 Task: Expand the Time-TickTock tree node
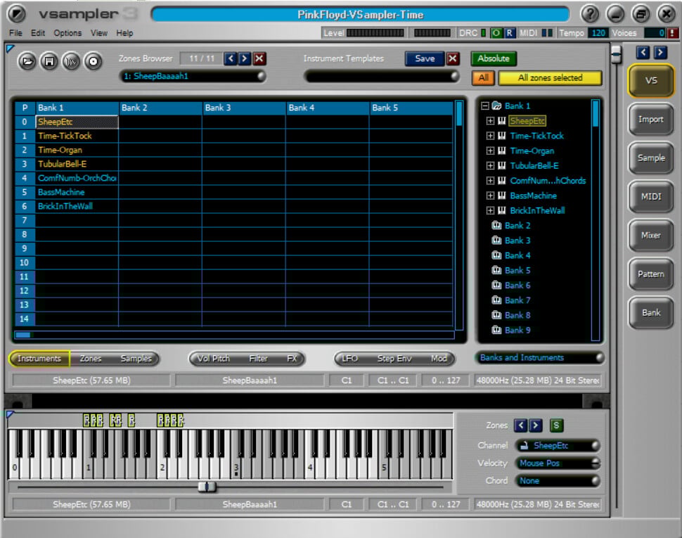click(x=490, y=136)
